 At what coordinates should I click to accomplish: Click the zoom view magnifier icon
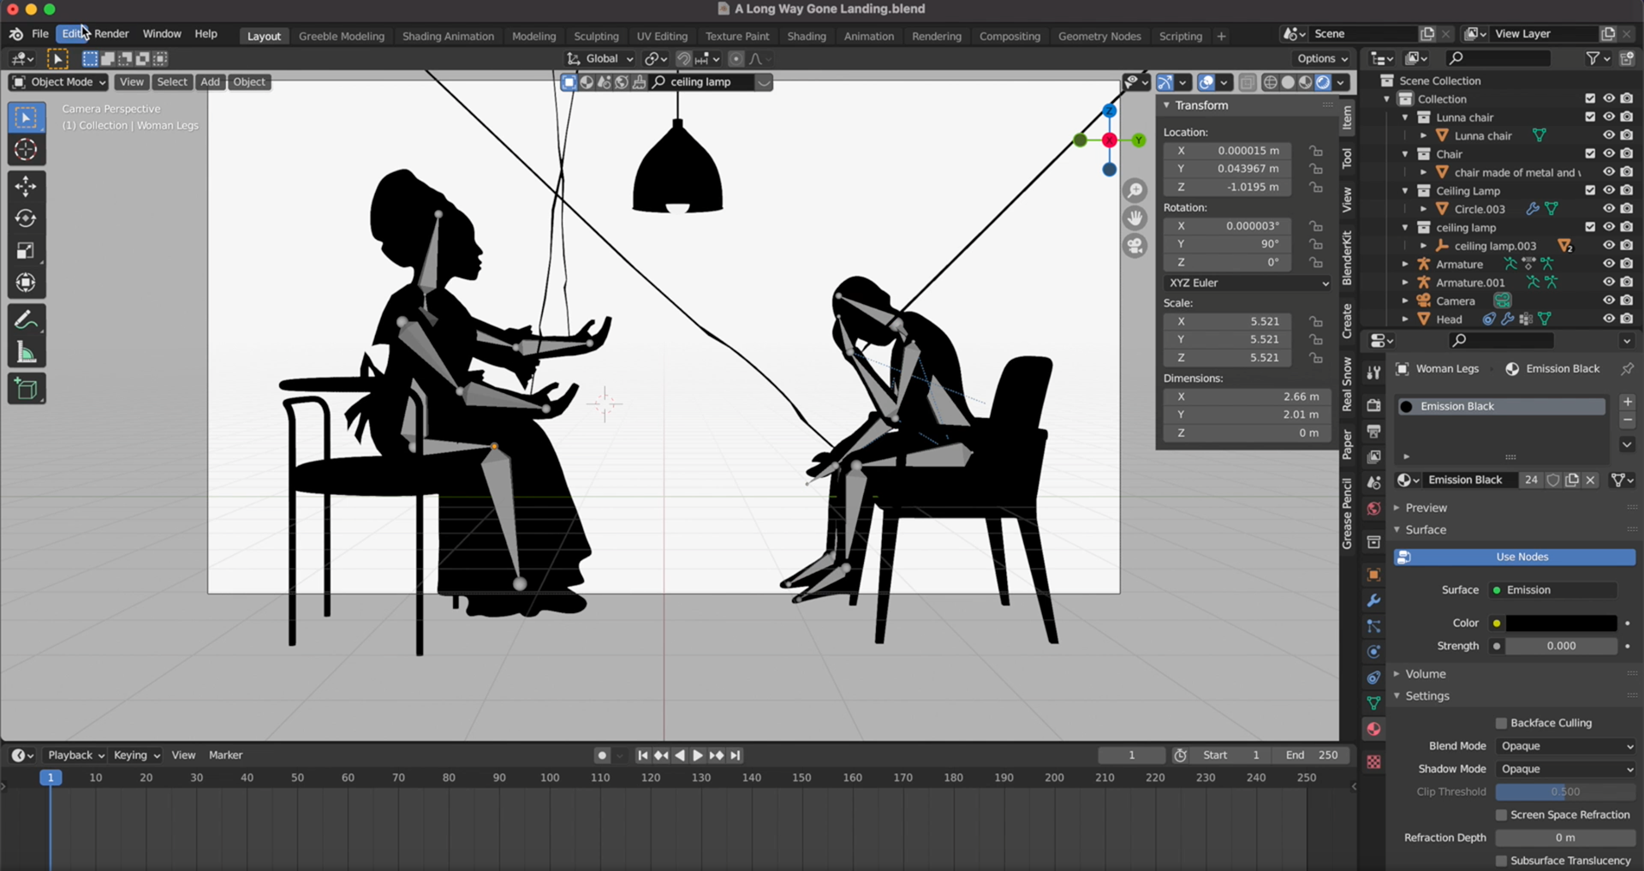(x=1135, y=190)
